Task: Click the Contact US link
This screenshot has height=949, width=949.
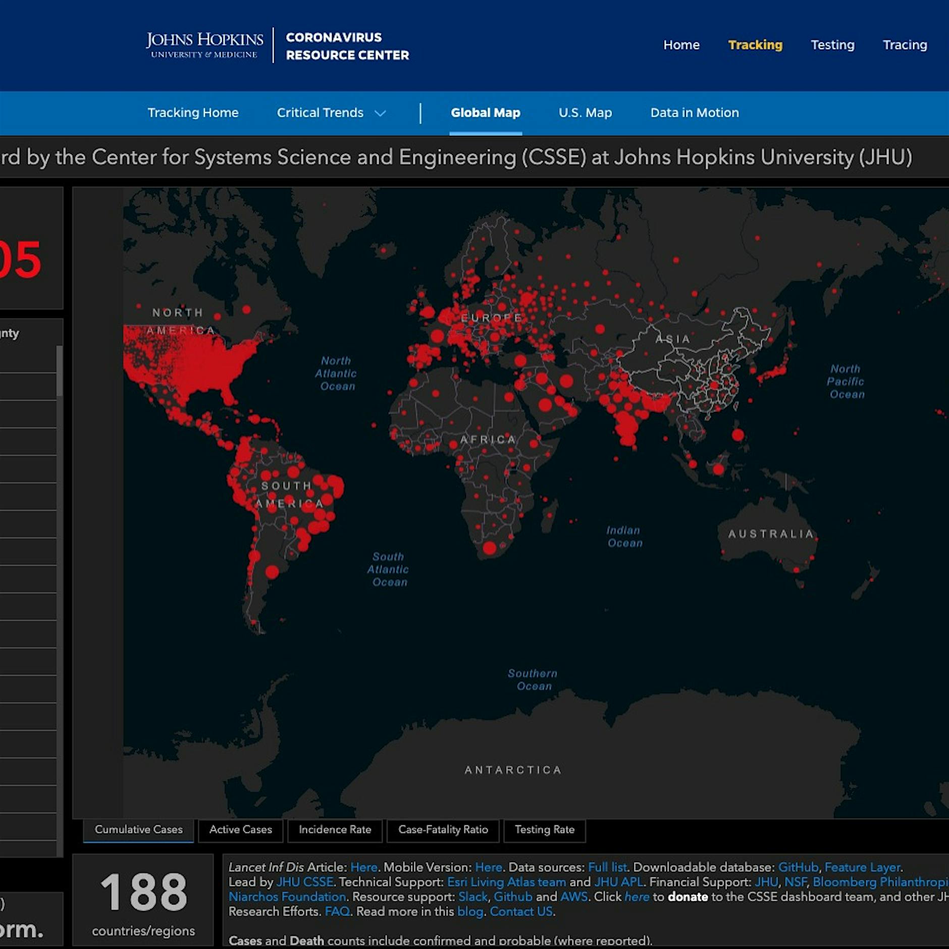Action: 521,911
